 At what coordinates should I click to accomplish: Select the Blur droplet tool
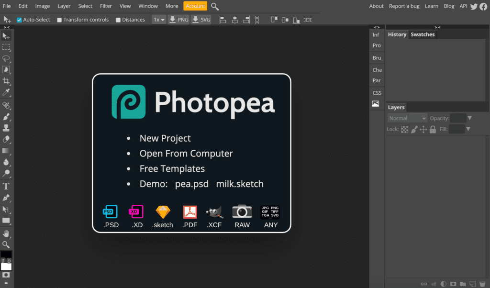(6, 162)
